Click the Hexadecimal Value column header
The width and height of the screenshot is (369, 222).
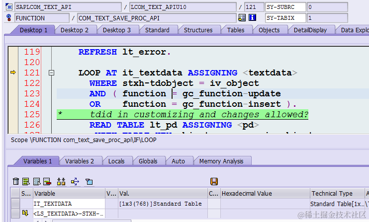coord(265,193)
